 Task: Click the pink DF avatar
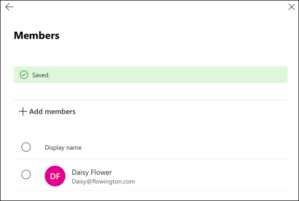[55, 176]
